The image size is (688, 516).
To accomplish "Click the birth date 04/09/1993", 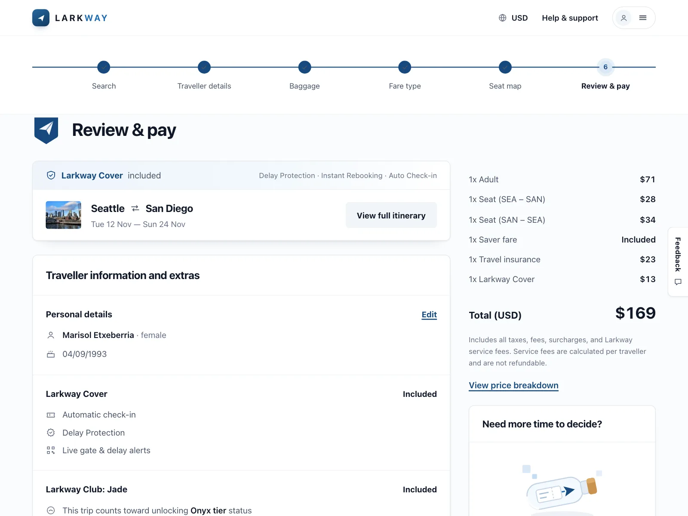I will pyautogui.click(x=85, y=354).
